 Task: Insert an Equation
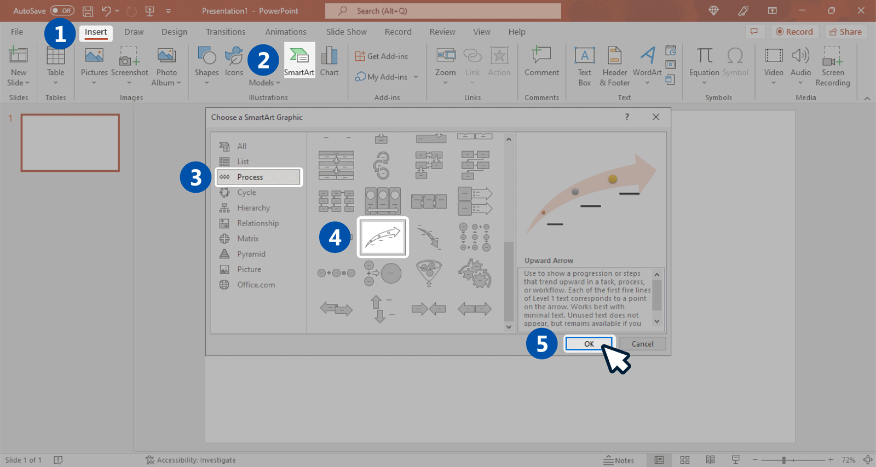click(x=704, y=66)
